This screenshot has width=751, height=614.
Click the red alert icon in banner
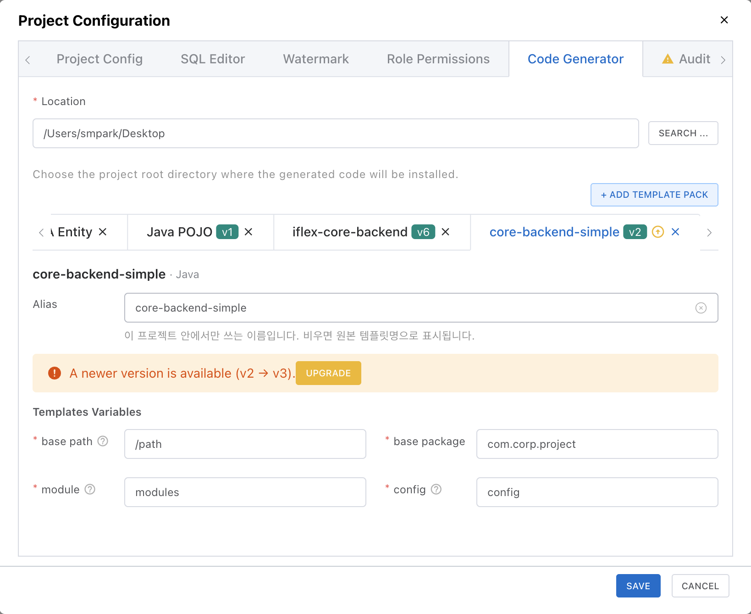(x=55, y=373)
